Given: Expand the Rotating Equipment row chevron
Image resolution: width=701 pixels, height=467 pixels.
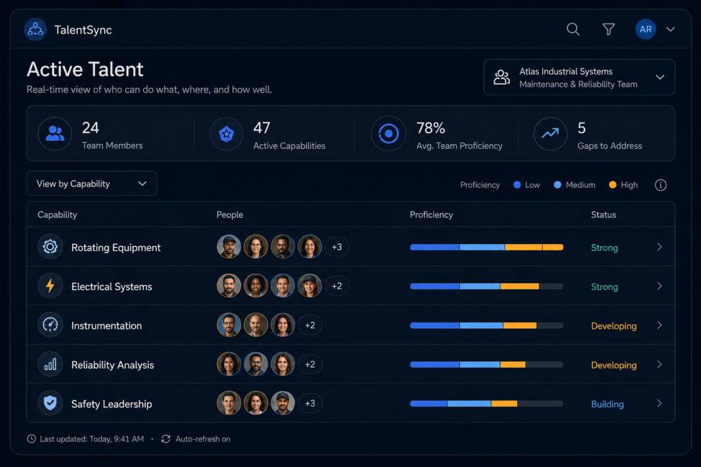Looking at the screenshot, I should (x=659, y=247).
